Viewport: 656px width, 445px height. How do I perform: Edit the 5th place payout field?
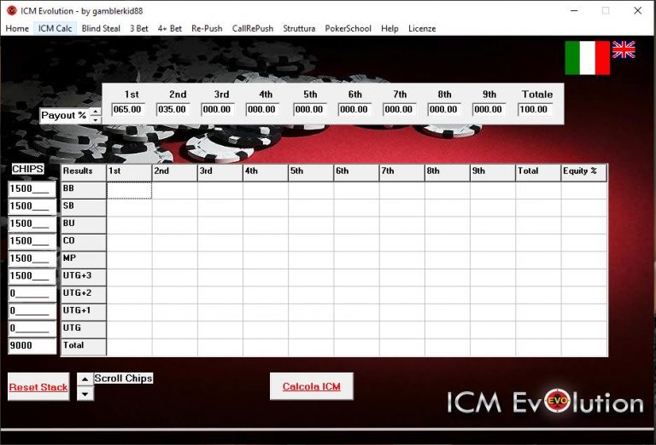coord(310,109)
